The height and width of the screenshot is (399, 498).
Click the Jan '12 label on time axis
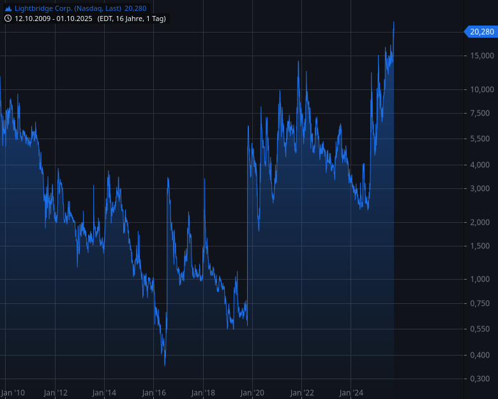click(56, 393)
